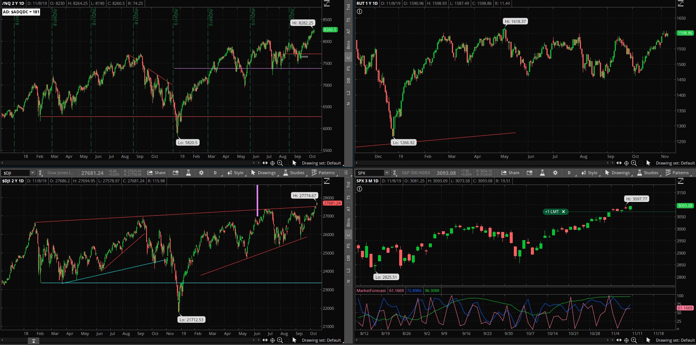
Task: Click flask icon in $DJI toolbar
Action: 188,173
